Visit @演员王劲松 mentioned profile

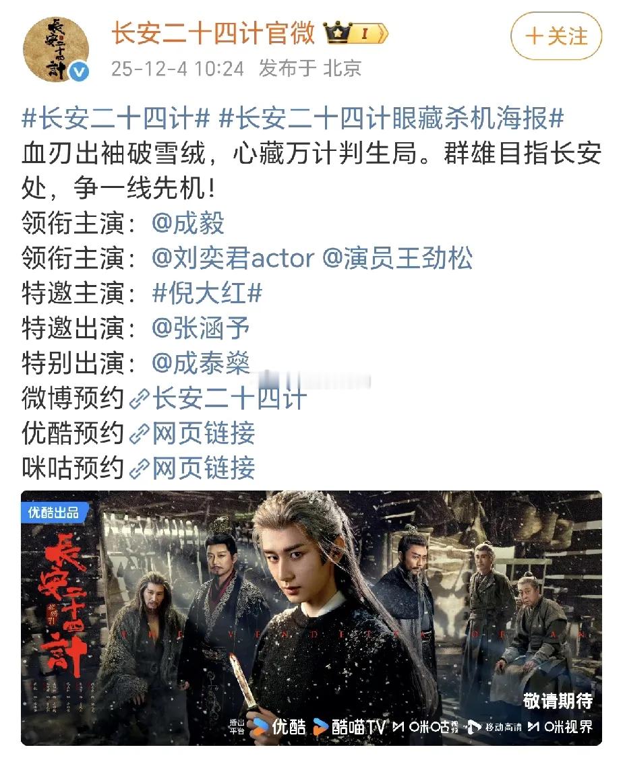[397, 258]
